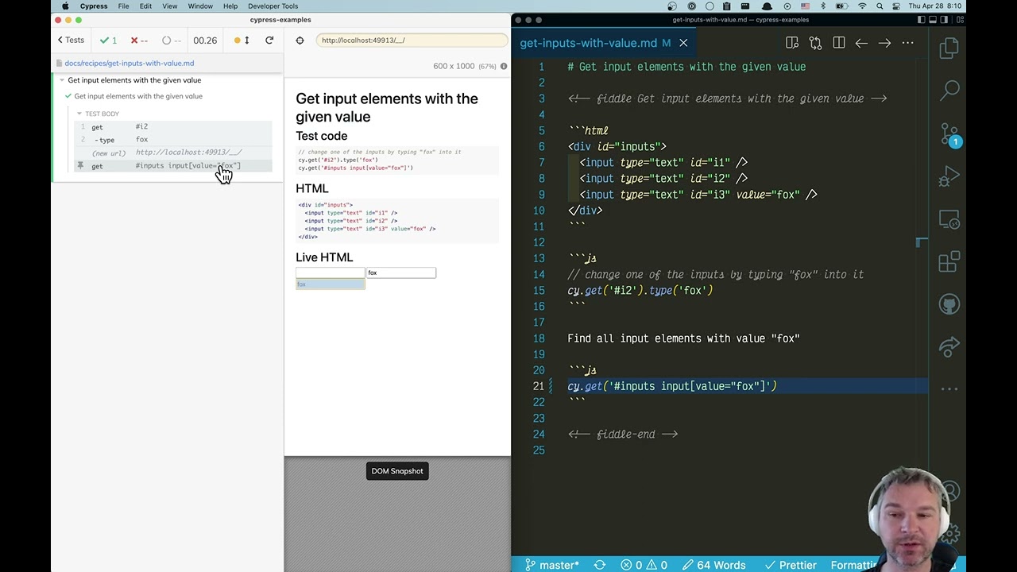Split the editor right
The height and width of the screenshot is (572, 1017).
pos(838,43)
